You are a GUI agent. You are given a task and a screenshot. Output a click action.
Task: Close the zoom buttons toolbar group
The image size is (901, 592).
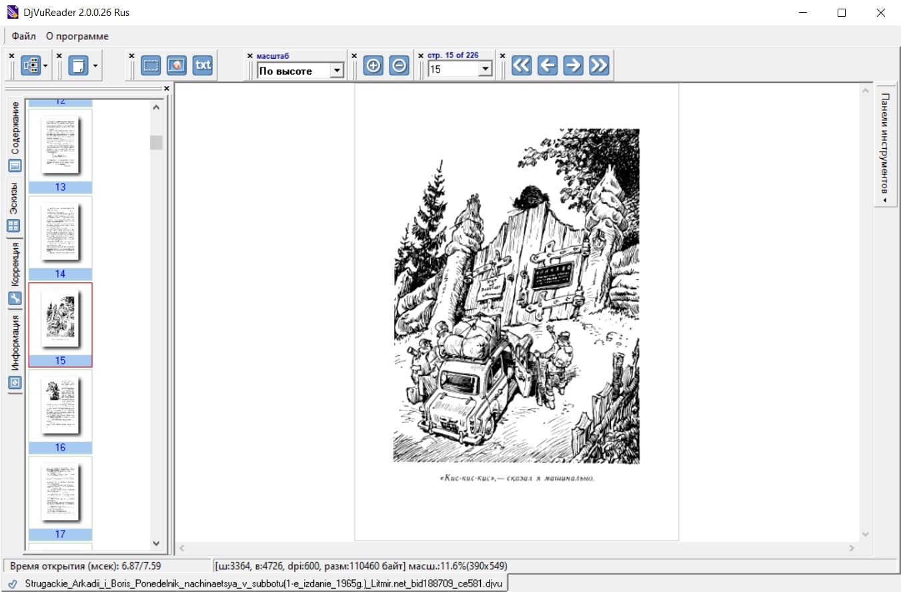click(x=354, y=56)
